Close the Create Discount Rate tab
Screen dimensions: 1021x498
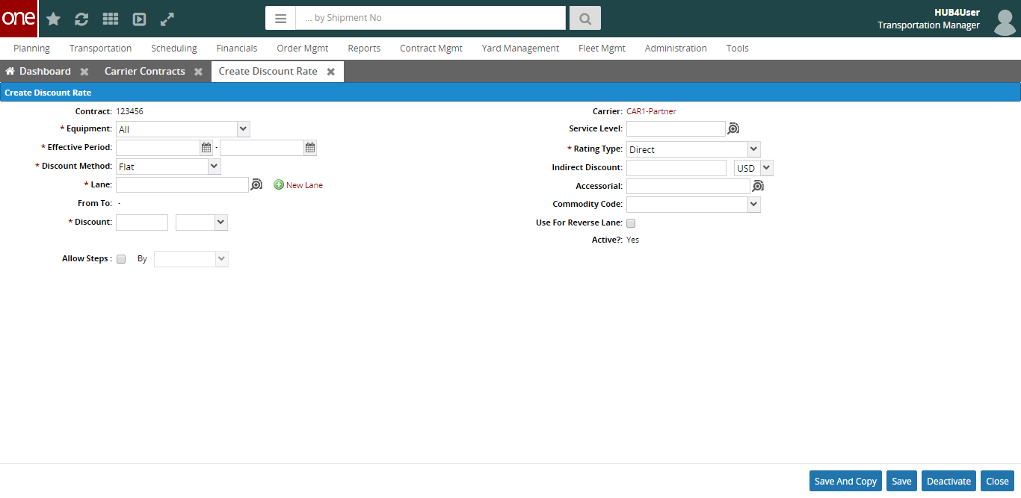[330, 72]
